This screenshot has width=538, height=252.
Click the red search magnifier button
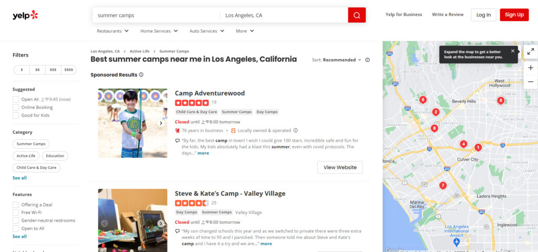[x=356, y=15]
